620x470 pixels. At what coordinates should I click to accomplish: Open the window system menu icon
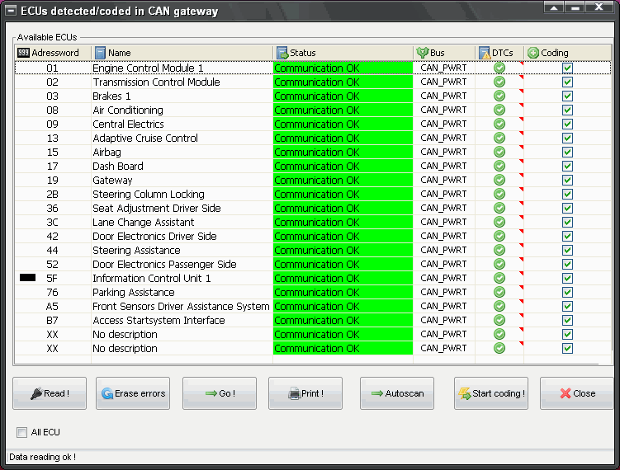point(11,11)
